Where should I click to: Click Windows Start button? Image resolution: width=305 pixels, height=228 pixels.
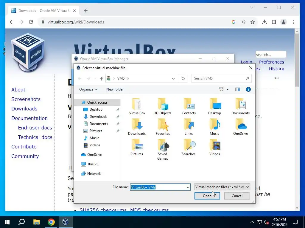click(x=7, y=222)
